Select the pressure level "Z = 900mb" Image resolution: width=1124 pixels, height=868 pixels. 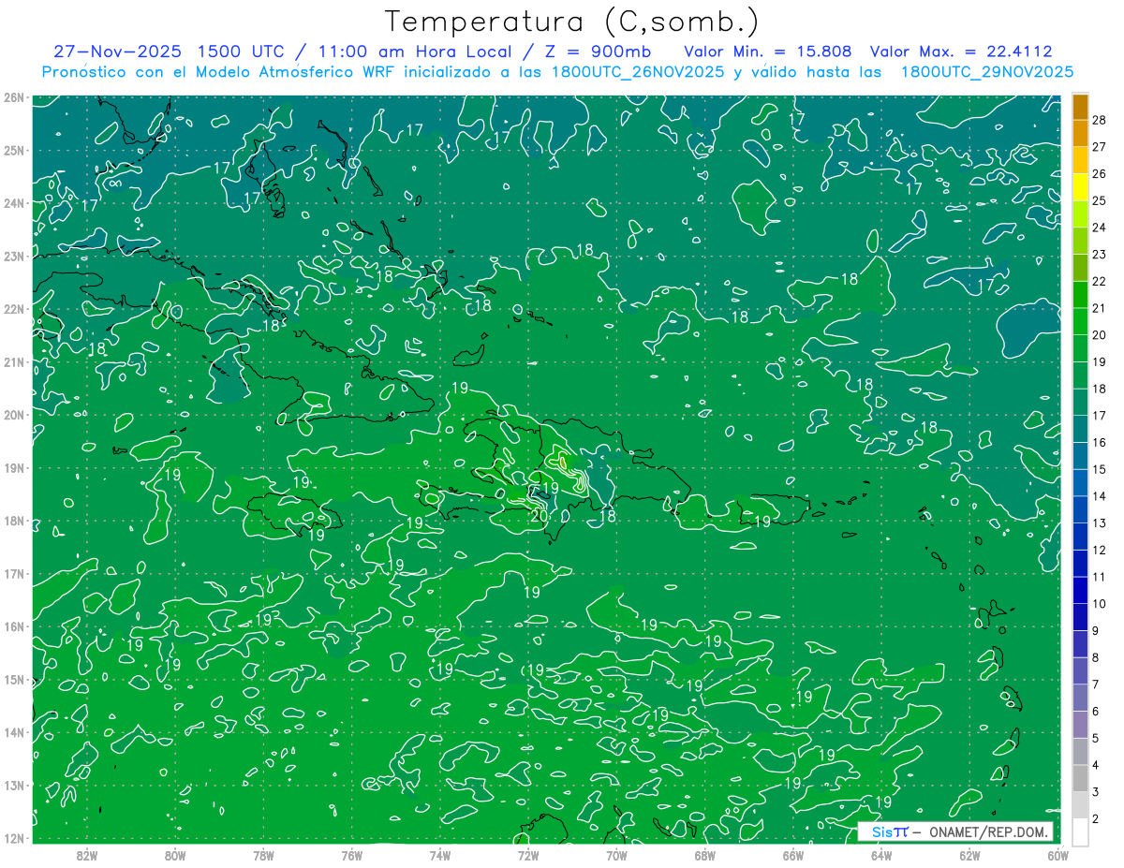[598, 51]
